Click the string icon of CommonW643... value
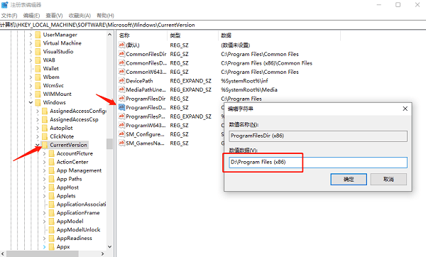Image resolution: width=426 pixels, height=257 pixels. [x=121, y=72]
